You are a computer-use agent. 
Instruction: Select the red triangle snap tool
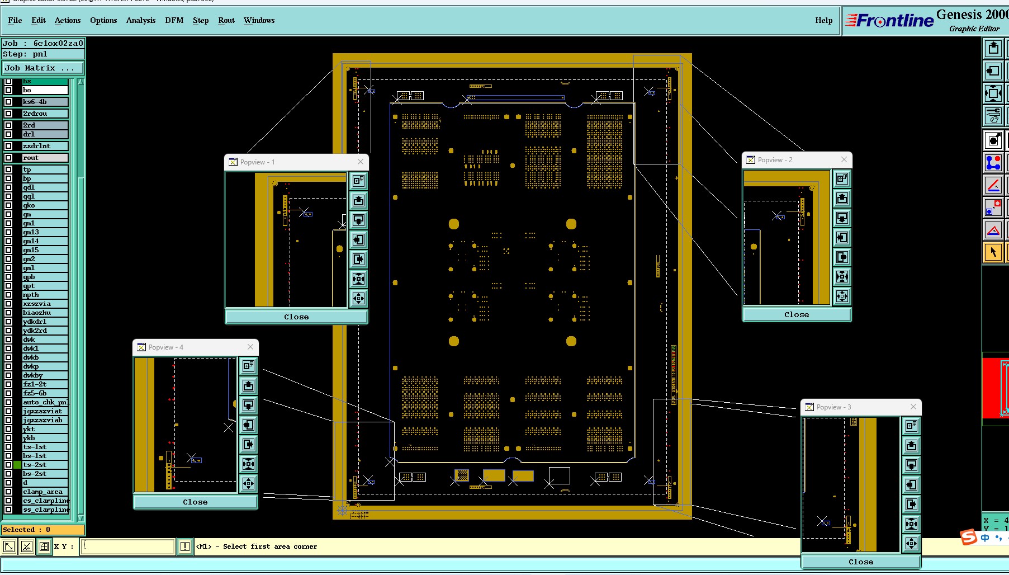[993, 230]
